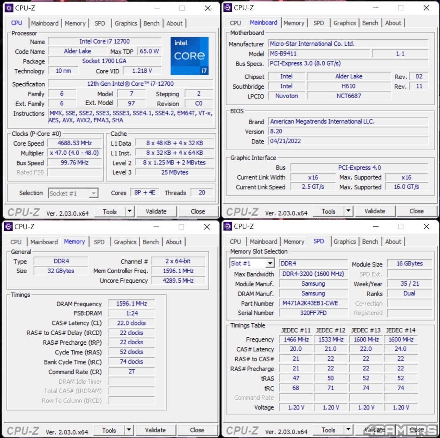
Task: Click Validate in the CPU window
Action: [x=156, y=212]
